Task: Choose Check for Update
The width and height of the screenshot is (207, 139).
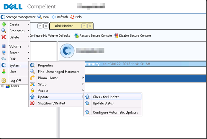Action: point(113,97)
